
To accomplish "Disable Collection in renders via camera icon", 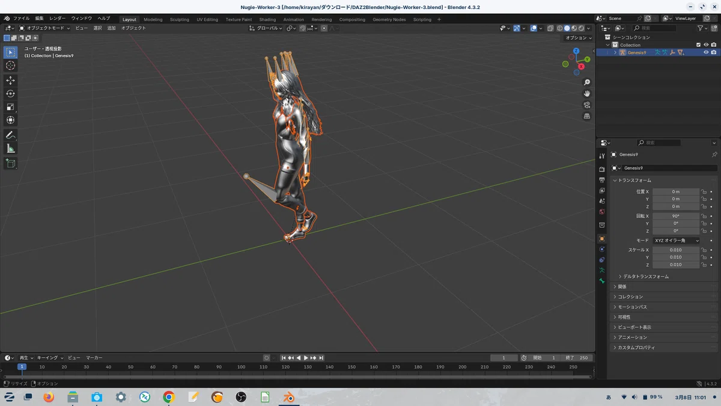I will pos(714,45).
